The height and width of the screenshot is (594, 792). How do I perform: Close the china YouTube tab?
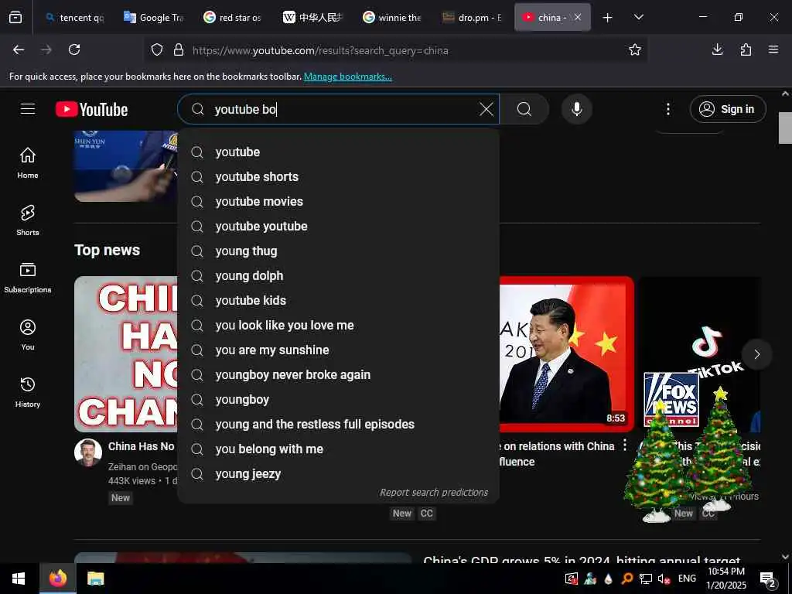click(x=578, y=18)
